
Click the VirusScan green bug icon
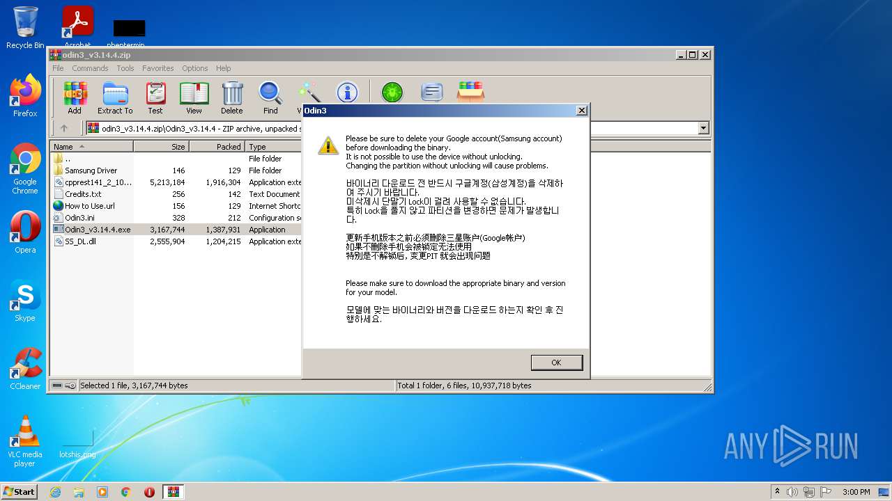tap(392, 93)
